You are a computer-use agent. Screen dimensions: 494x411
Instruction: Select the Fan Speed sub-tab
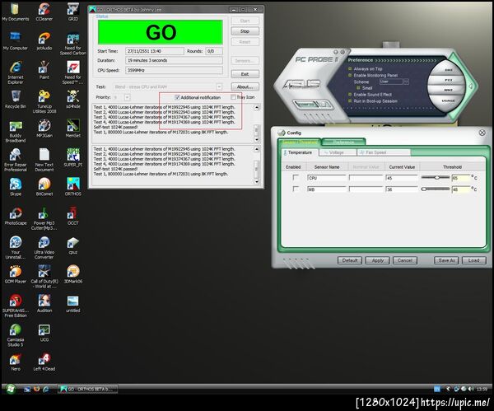[x=384, y=152]
